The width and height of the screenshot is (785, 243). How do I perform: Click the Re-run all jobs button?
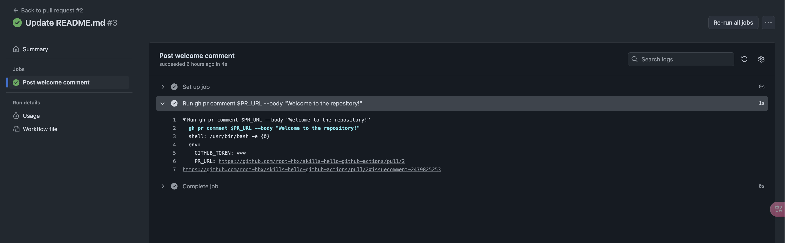click(733, 23)
